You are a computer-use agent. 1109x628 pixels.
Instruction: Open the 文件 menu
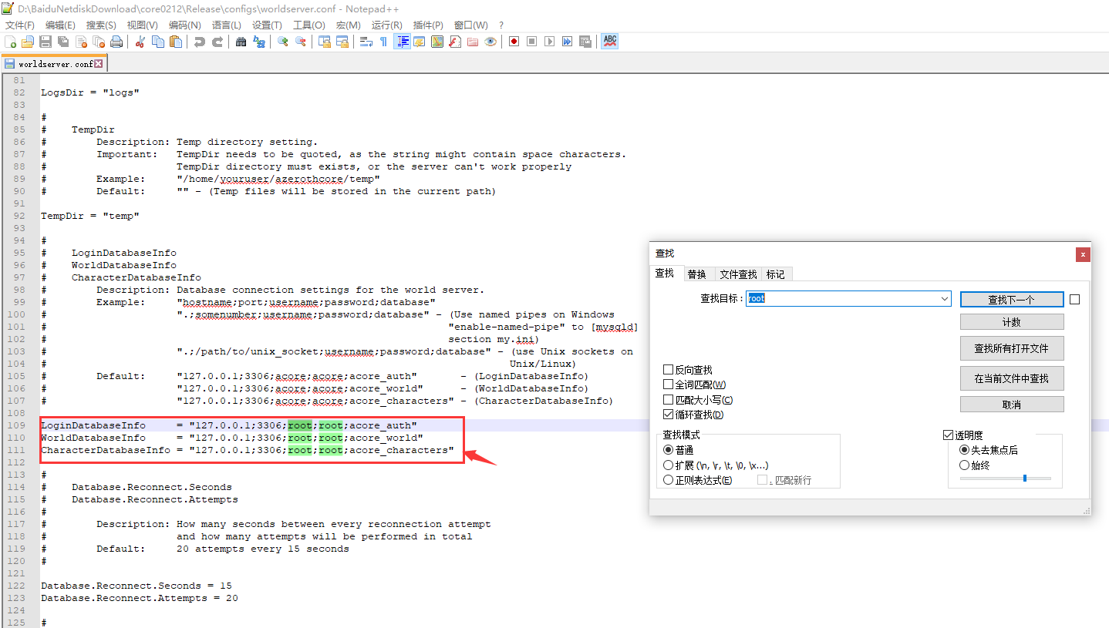pos(19,25)
